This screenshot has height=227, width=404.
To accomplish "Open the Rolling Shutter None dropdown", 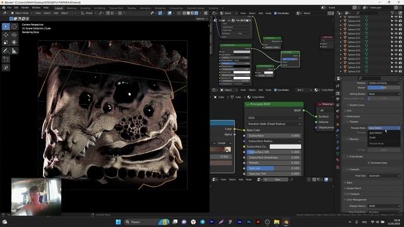I will [x=384, y=94].
